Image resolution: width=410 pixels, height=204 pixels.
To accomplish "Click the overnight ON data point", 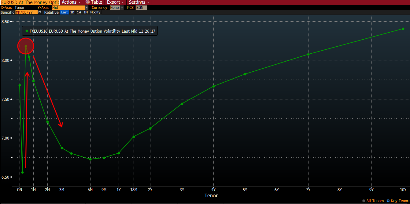I will click(x=20, y=85).
